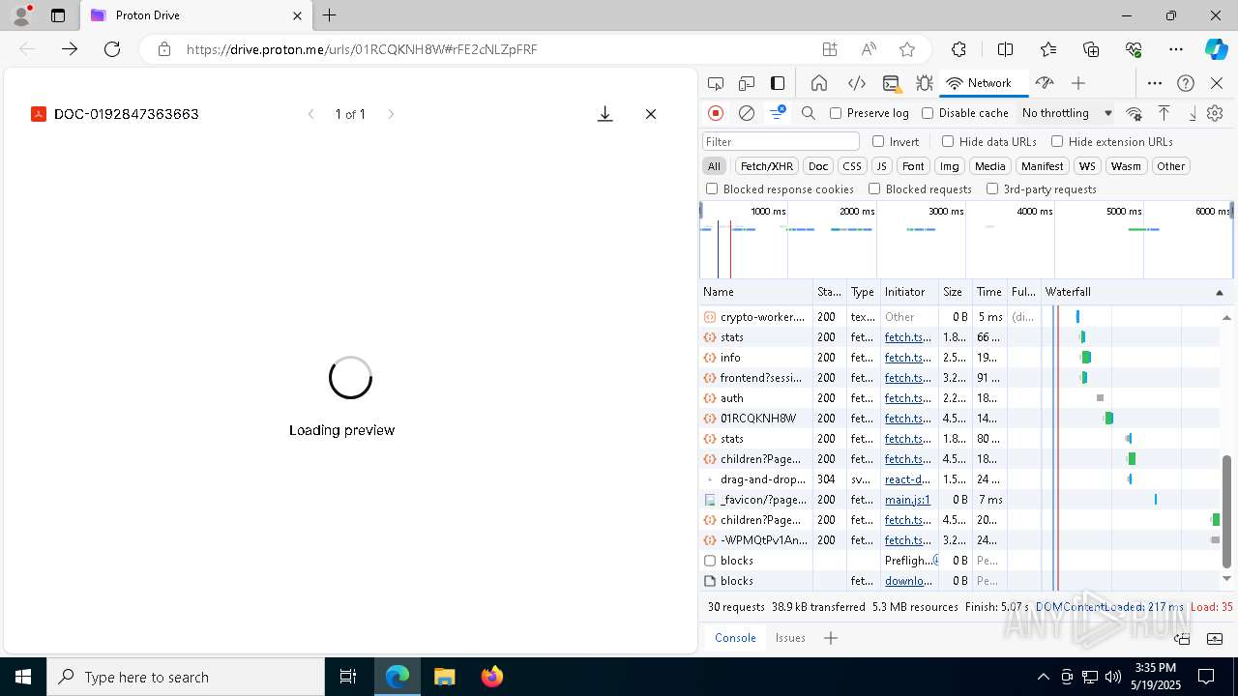Open File Explorer from the taskbar

coord(444,677)
